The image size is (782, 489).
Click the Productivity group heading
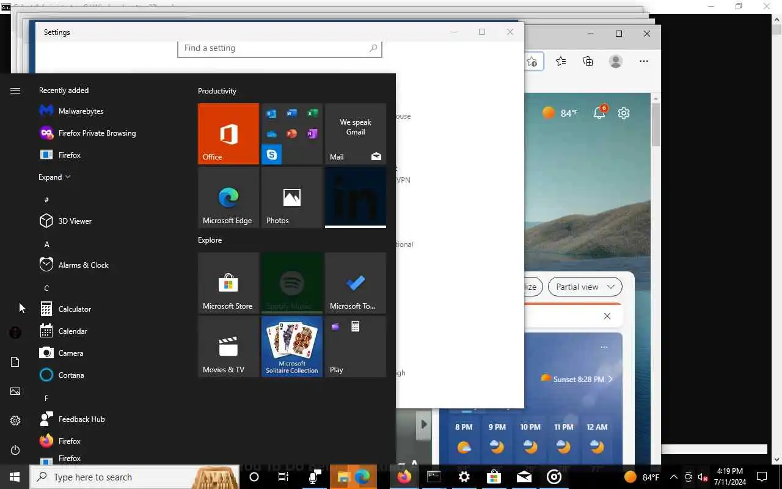pos(217,90)
